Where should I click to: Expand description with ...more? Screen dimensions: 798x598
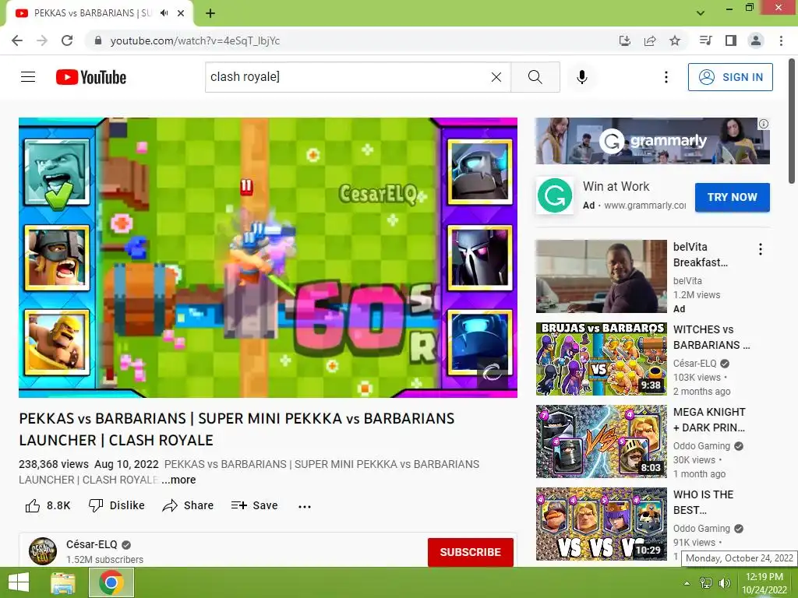[x=178, y=480]
